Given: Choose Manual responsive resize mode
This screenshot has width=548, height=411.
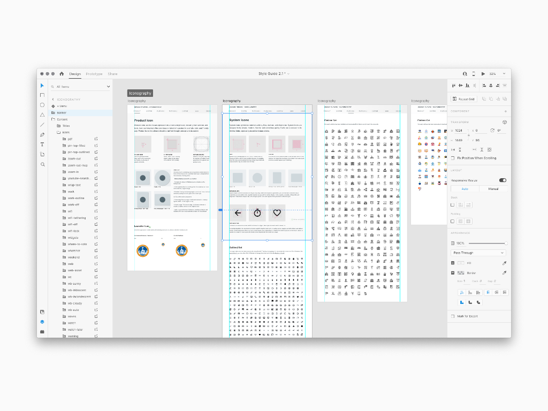Looking at the screenshot, I should click(x=493, y=189).
